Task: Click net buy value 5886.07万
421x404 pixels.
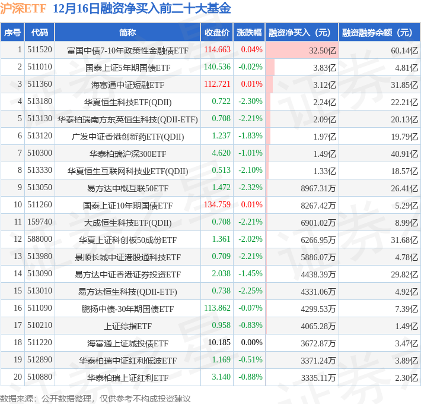Action: click(318, 257)
